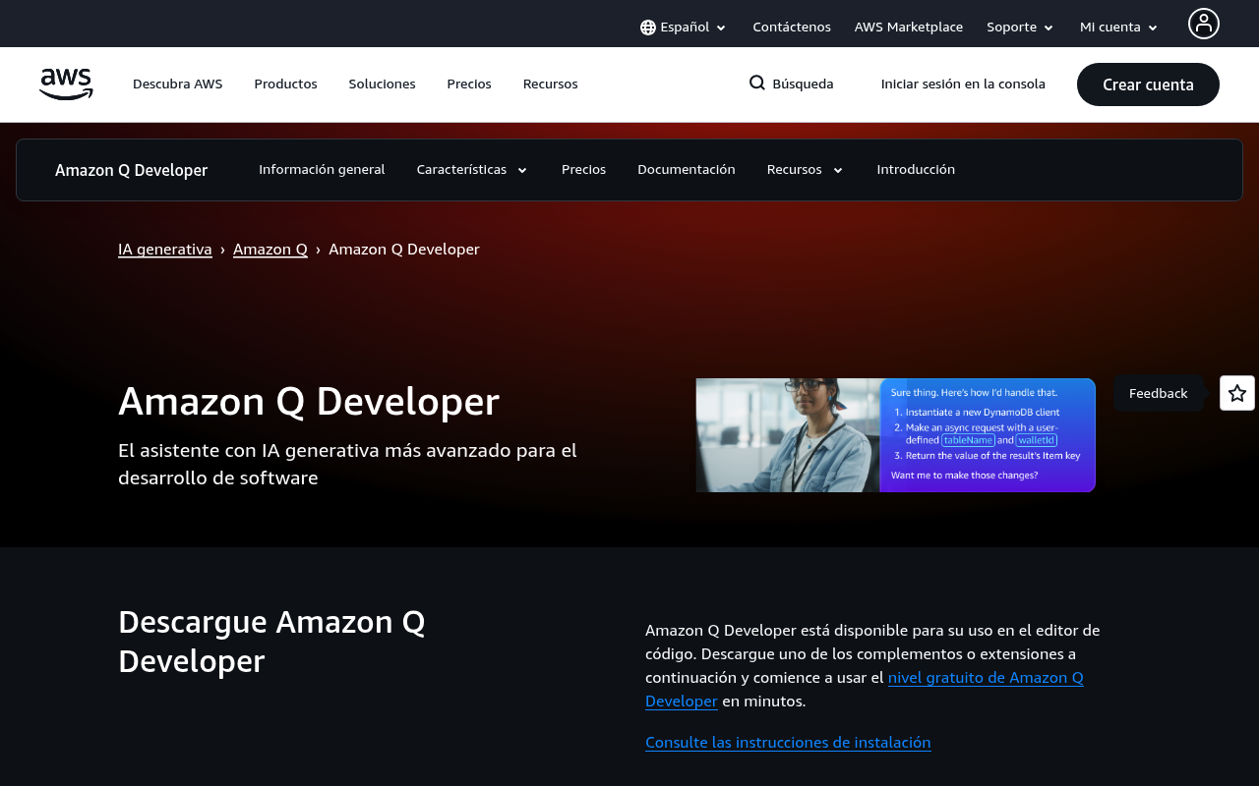Expand the Mi cuenta menu
Screen dimensions: 1259x786
[x=1110, y=26]
